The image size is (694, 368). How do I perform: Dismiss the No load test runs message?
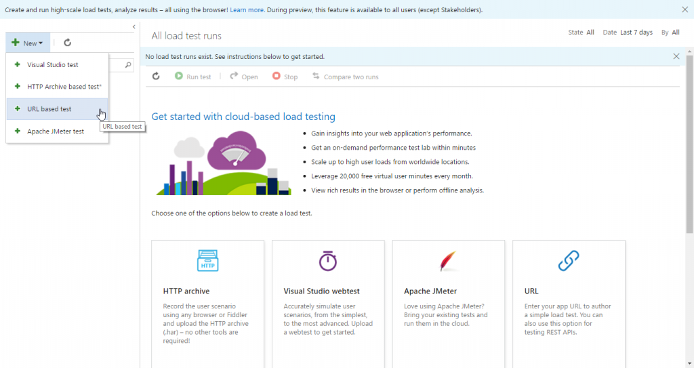pyautogui.click(x=676, y=56)
